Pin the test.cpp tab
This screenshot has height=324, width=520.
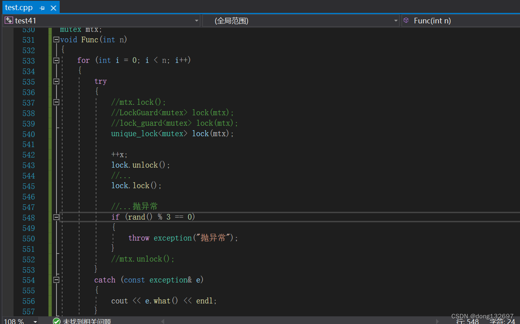point(42,8)
